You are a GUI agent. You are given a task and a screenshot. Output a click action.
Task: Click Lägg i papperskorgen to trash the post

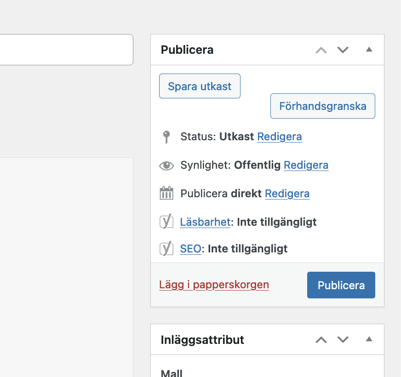pyautogui.click(x=214, y=285)
